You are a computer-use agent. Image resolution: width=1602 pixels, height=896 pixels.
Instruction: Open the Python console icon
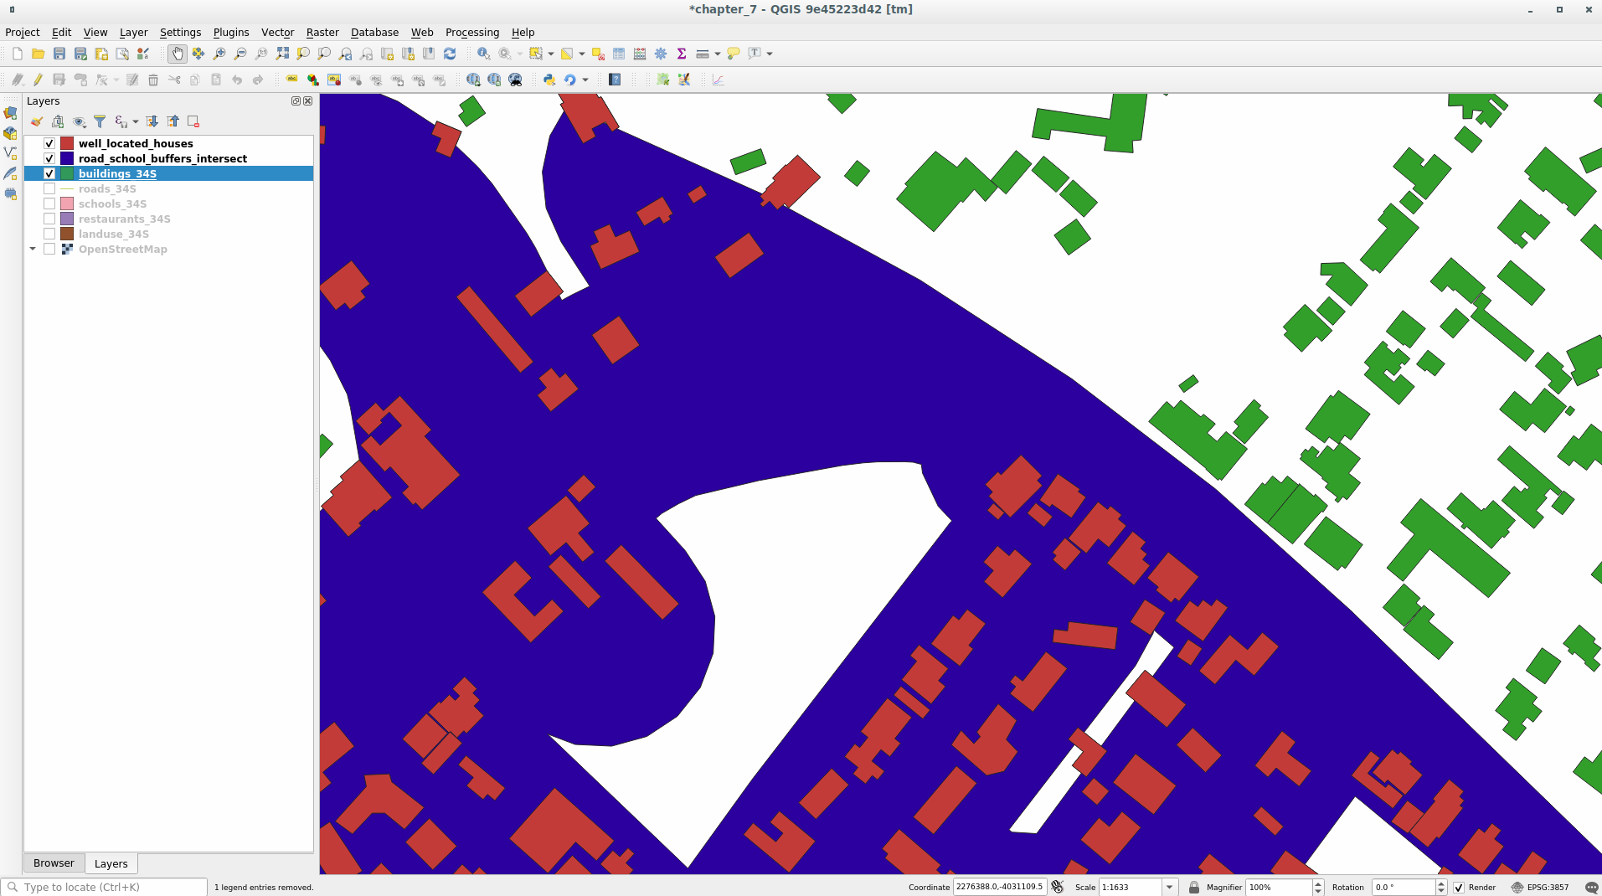coord(549,80)
